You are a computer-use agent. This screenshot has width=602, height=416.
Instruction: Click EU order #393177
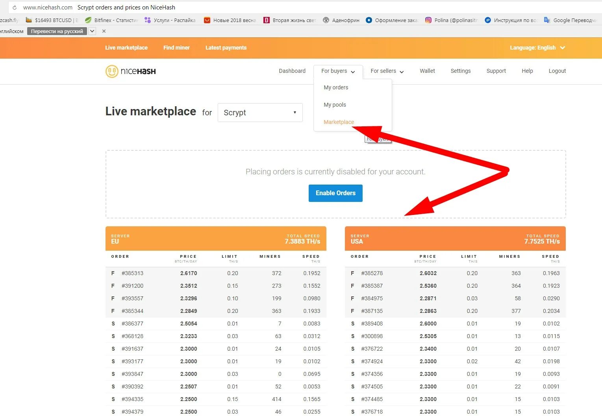pyautogui.click(x=216, y=361)
